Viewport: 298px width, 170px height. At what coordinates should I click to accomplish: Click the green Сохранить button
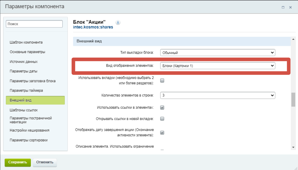point(18,162)
